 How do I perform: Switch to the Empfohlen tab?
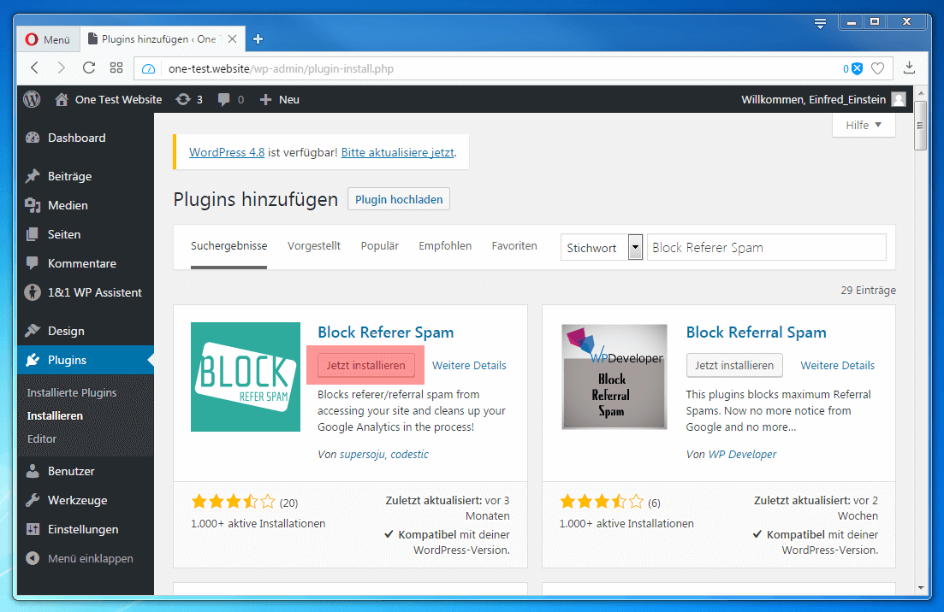pyautogui.click(x=445, y=246)
